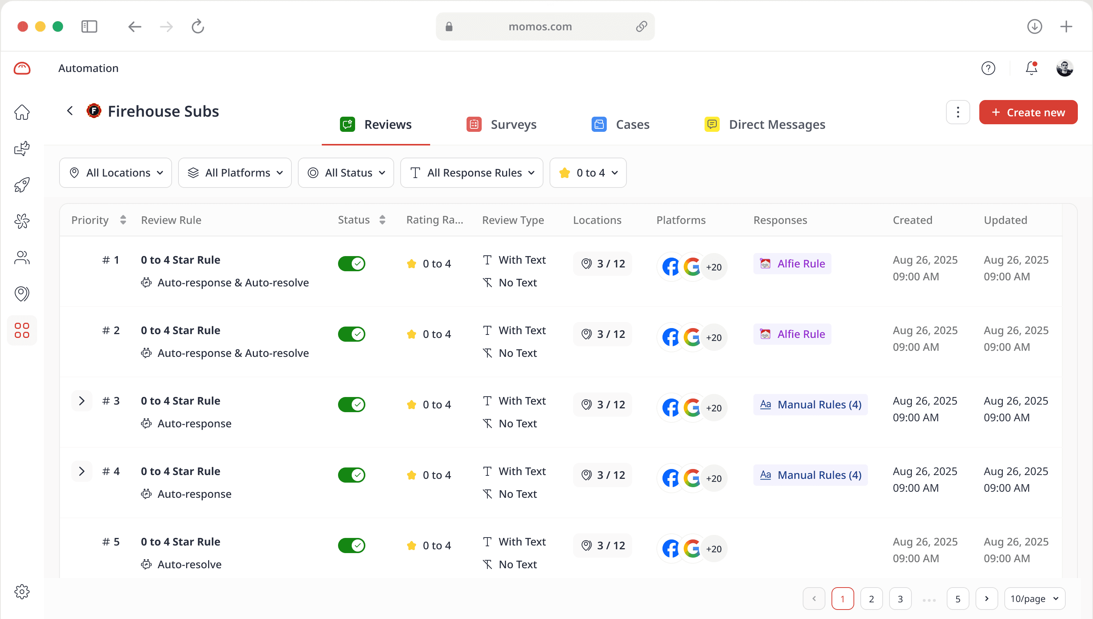
Task: Open the 10/page page-size dropdown
Action: pos(1035,598)
